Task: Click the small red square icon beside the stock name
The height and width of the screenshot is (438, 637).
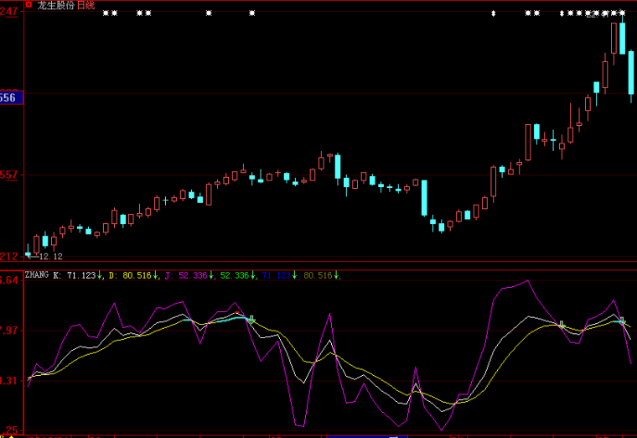Action: coord(30,5)
